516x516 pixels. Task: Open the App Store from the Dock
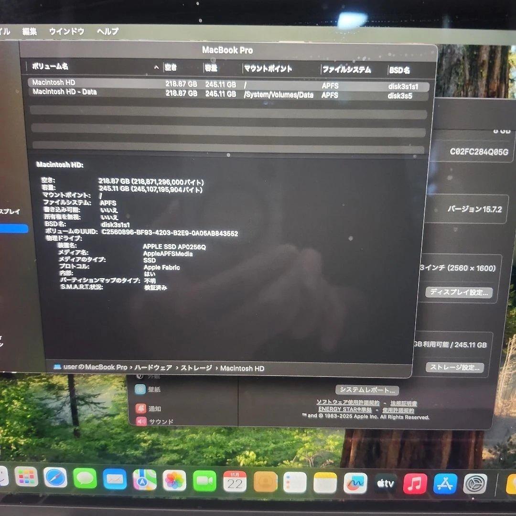point(445,483)
